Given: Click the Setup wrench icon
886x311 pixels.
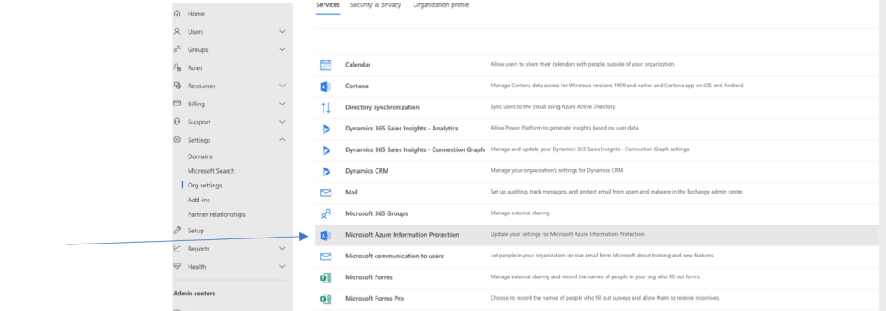Looking at the screenshot, I should (x=177, y=231).
